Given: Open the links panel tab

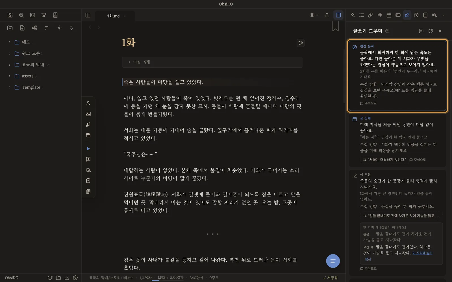Looking at the screenshot, I should click(371, 15).
